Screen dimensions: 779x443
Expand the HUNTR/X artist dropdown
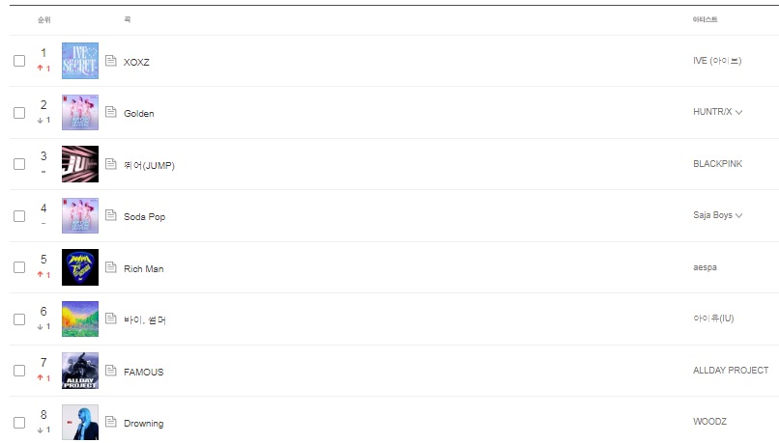click(738, 112)
